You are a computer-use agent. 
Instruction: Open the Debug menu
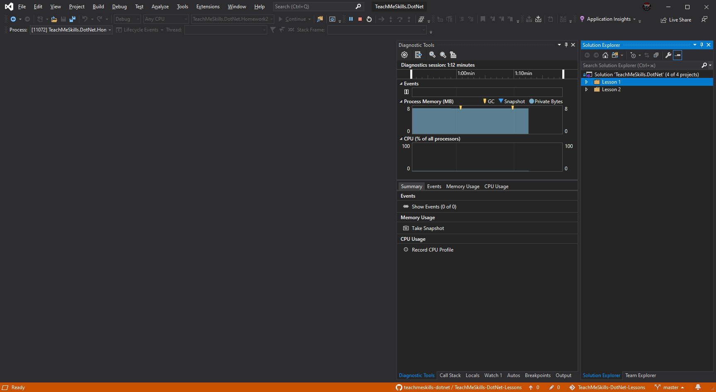point(119,7)
